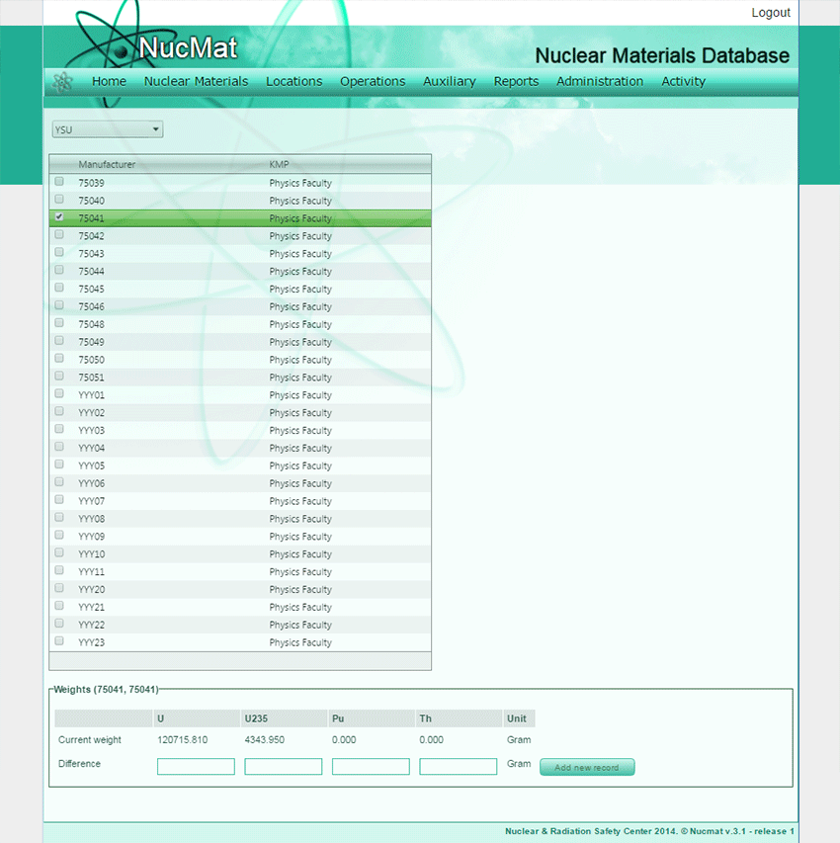Click the Logout link
Viewport: 840px width, 843px height.
click(770, 13)
